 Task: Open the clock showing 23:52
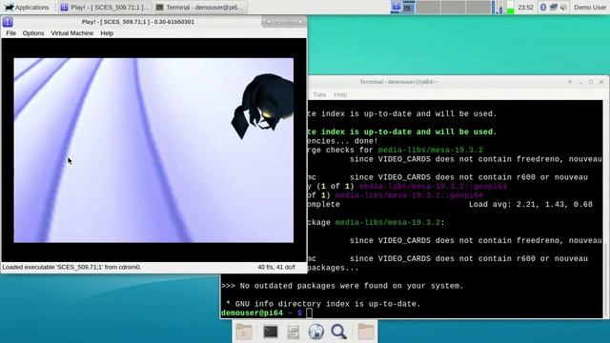[x=525, y=7]
